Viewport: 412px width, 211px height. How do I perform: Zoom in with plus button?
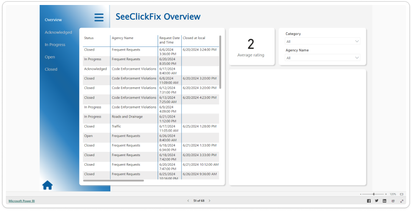coord(386,194)
